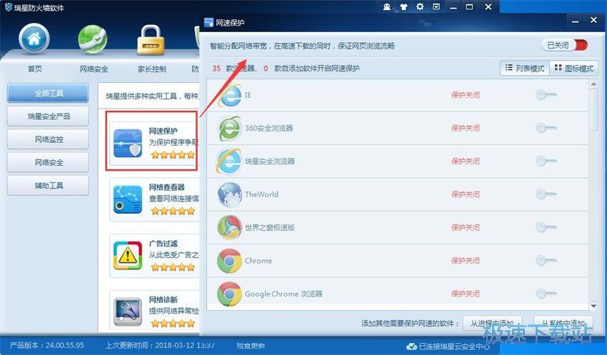Screen dimensions: 607x355
Task: Click the 世界之窗极速版 icon
Action: pos(230,228)
